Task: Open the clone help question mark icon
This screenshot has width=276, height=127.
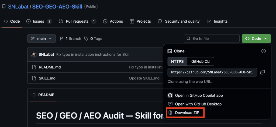Action: tap(264, 51)
